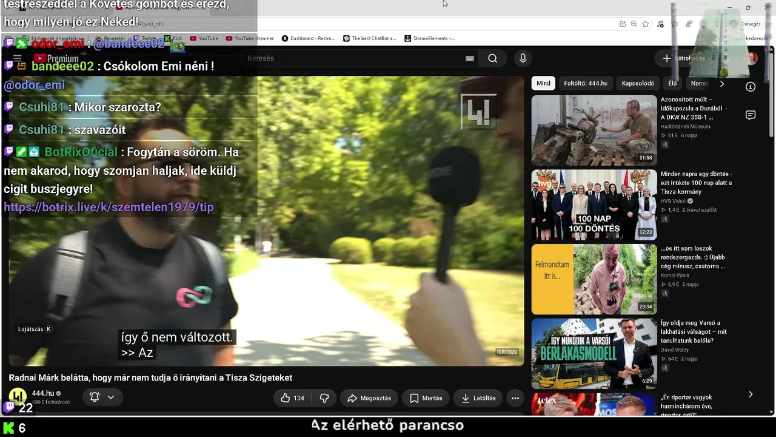Image resolution: width=776 pixels, height=437 pixels.
Task: Open the YouTube guide hamburger menu
Action: 18,58
